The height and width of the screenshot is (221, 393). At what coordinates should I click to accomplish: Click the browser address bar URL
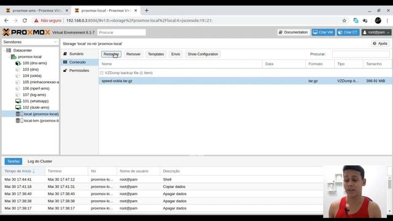click(139, 20)
